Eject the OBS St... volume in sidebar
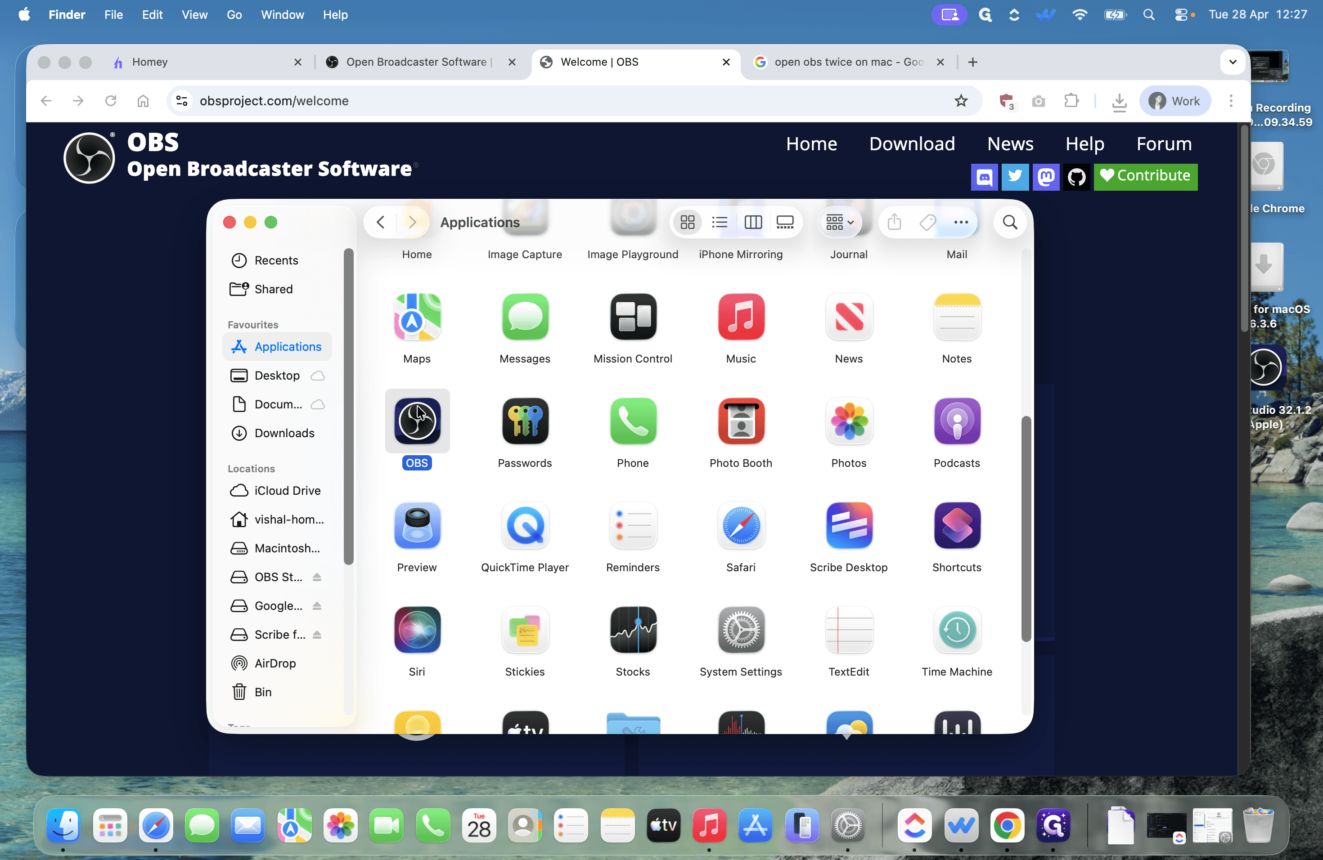1323x860 pixels. [317, 577]
